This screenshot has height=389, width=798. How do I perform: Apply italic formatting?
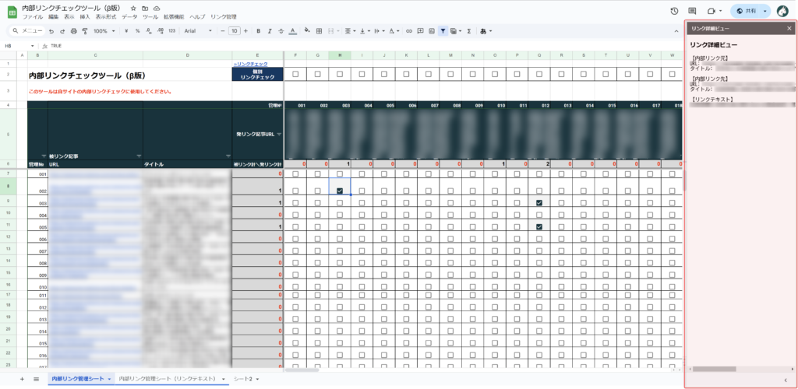[269, 31]
